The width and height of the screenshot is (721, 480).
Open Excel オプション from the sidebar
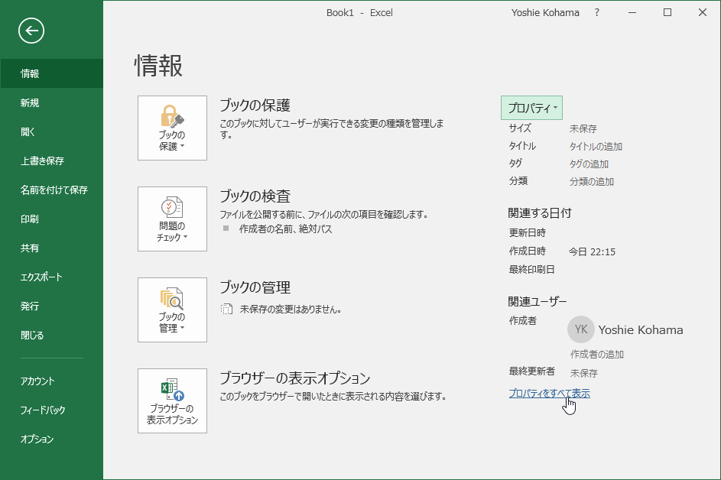[x=51, y=439]
